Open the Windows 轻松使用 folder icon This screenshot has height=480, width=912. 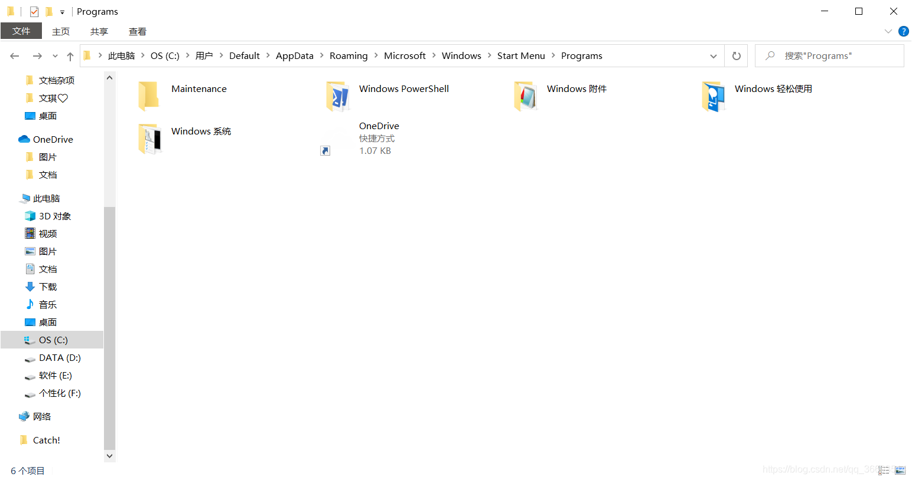point(713,96)
